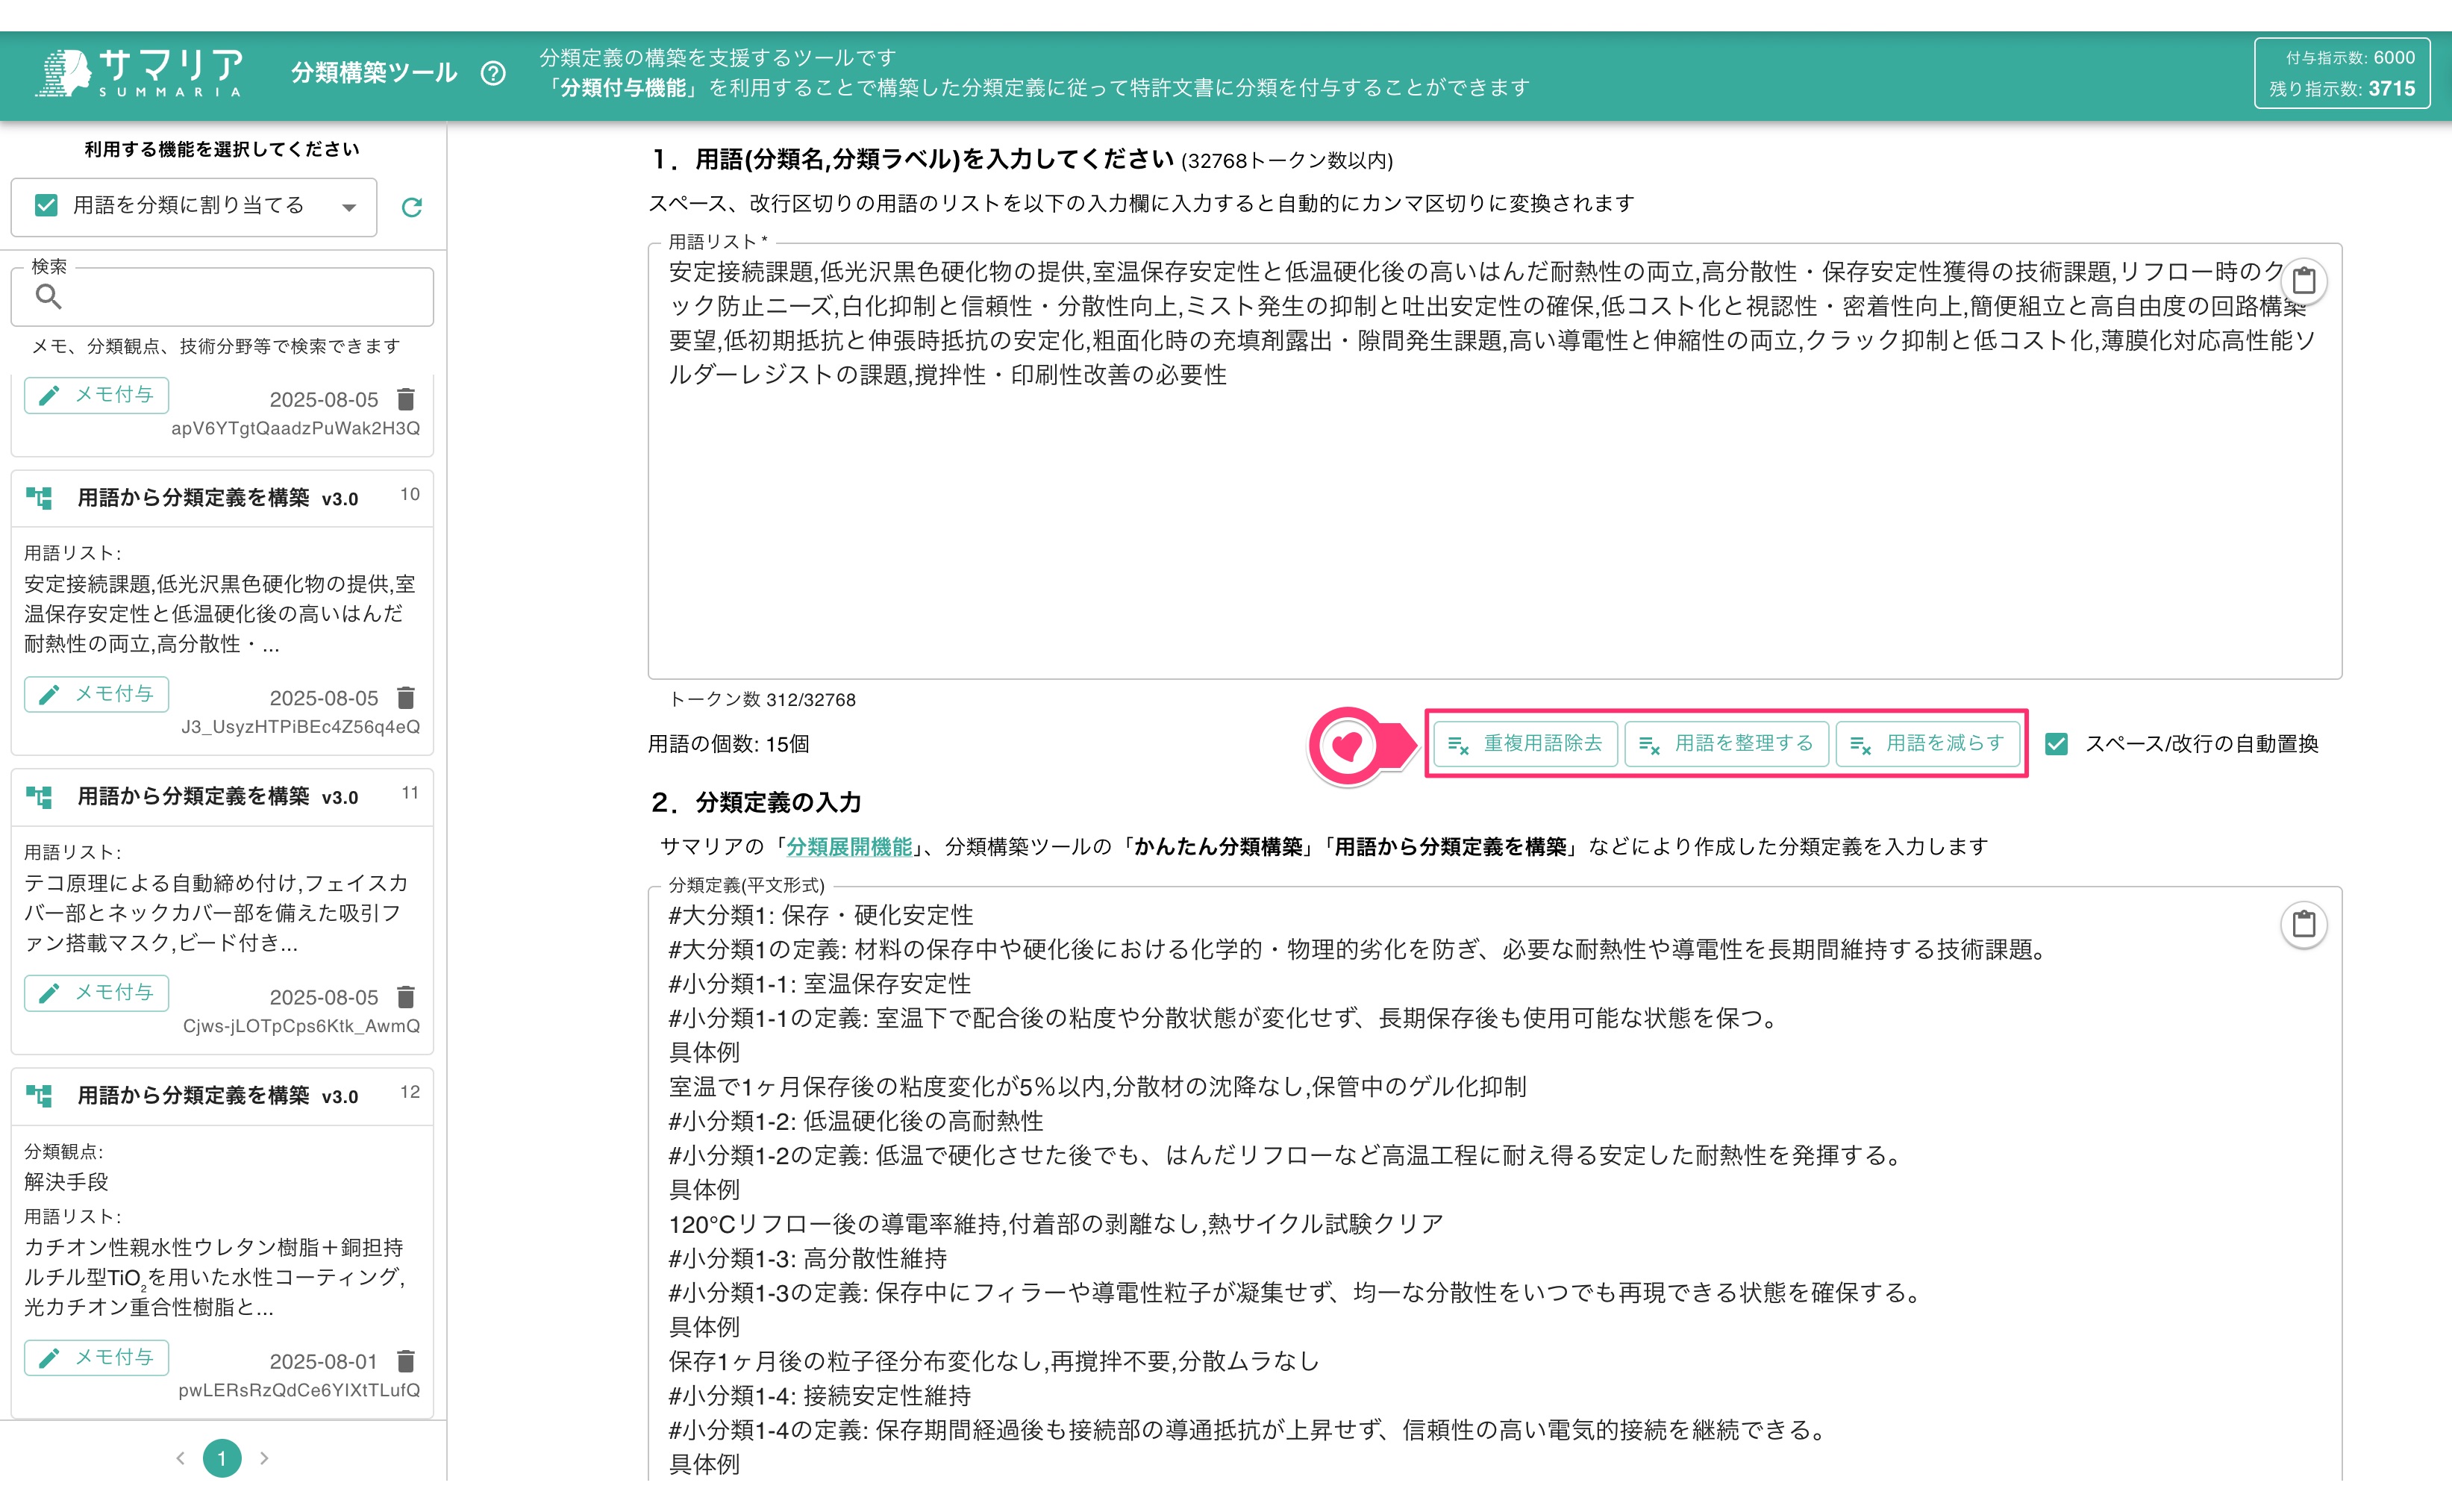
Task: Refresh the function selection list
Action: click(411, 207)
